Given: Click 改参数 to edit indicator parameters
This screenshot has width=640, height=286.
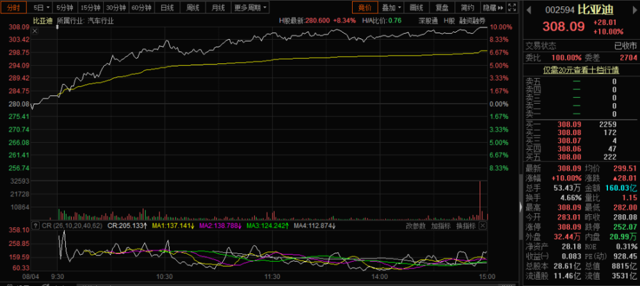Looking at the screenshot, I should pos(415,226).
